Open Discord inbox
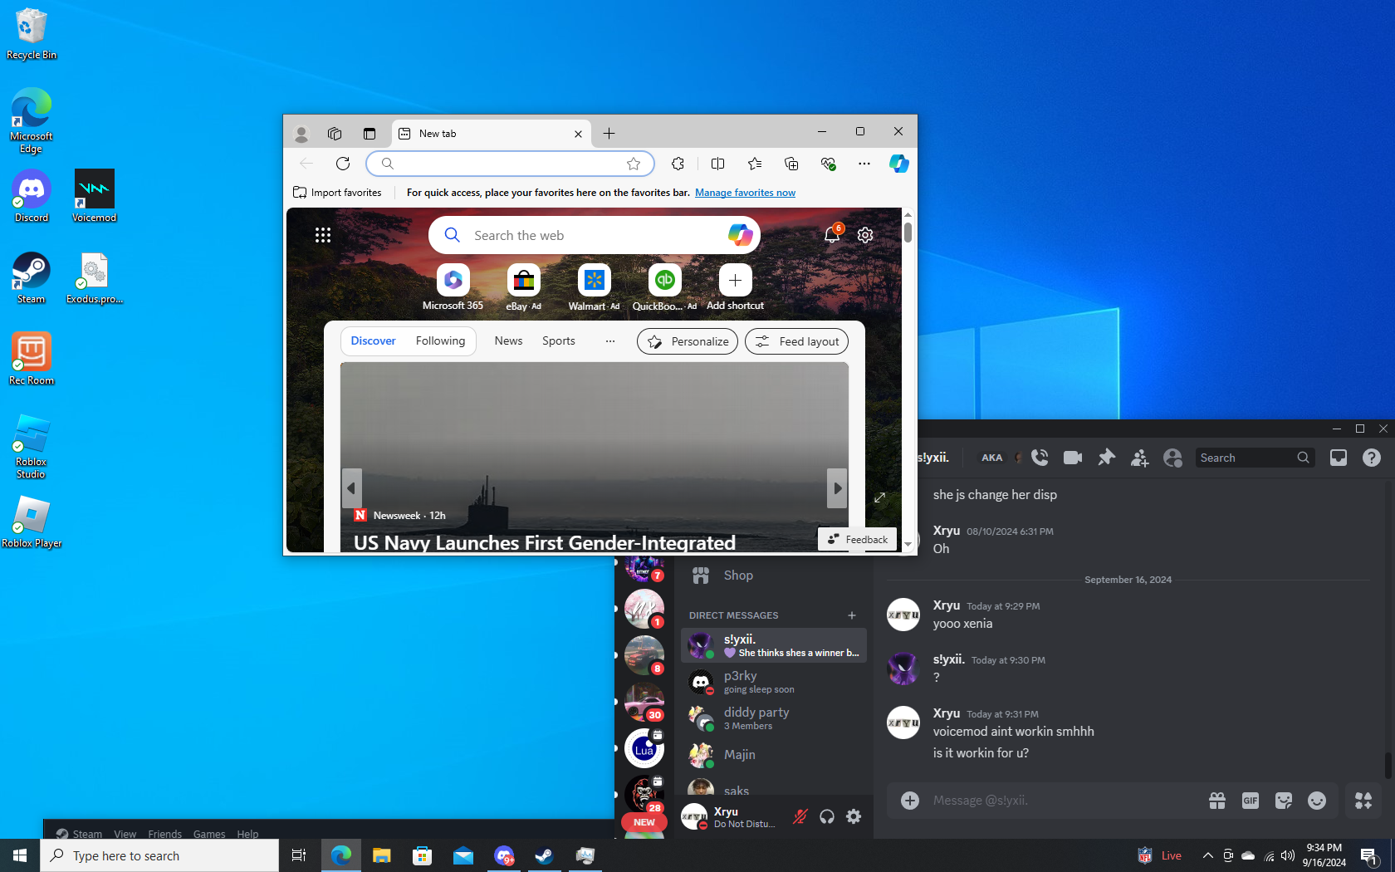This screenshot has height=872, width=1395. point(1339,458)
